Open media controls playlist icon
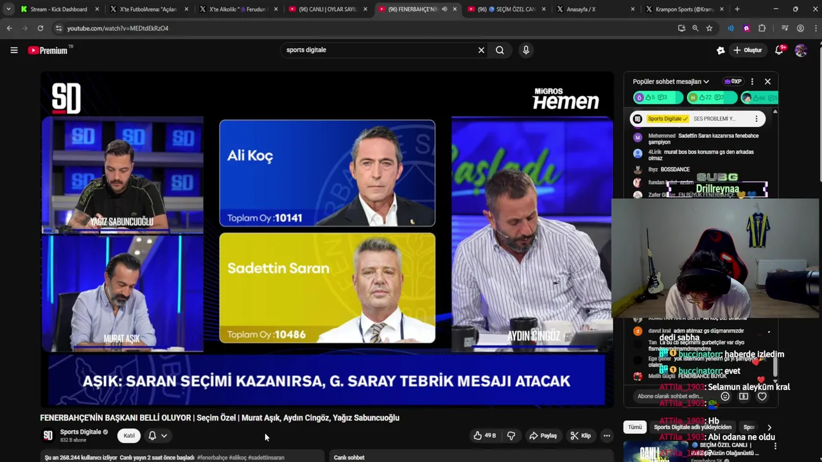Viewport: 822px width, 462px height. 785,28
